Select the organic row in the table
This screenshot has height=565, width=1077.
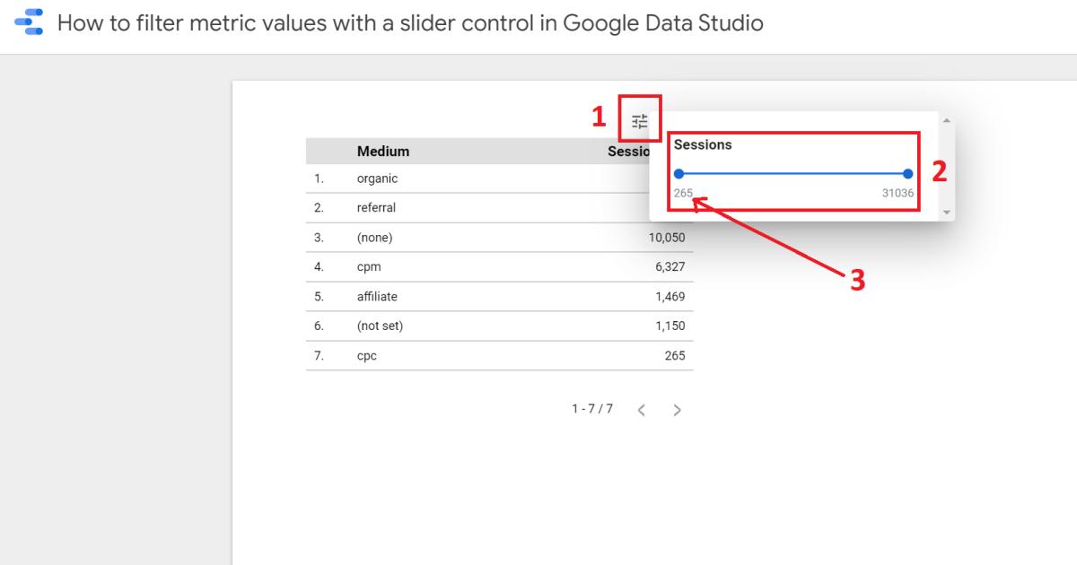coord(377,178)
